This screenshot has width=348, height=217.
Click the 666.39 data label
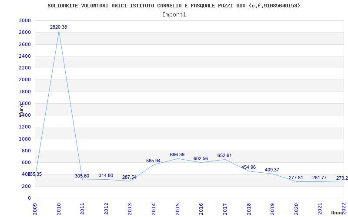[177, 155]
